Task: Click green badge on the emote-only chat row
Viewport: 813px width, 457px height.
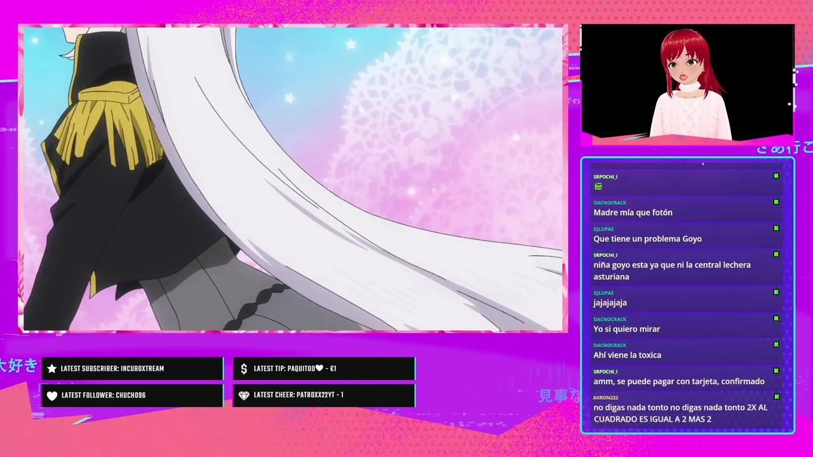Action: [x=776, y=176]
